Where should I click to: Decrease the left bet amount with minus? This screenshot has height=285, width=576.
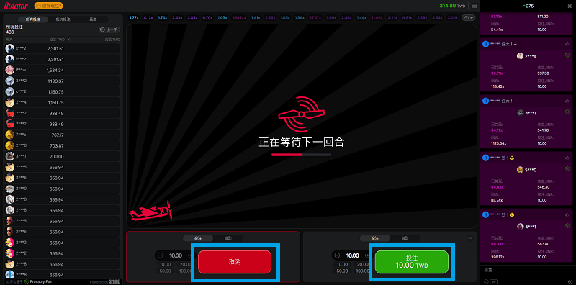160,255
